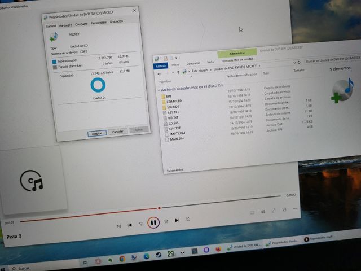This screenshot has width=361, height=271.
Task: Open the Archivo menu in Explorer
Action: tap(161, 65)
